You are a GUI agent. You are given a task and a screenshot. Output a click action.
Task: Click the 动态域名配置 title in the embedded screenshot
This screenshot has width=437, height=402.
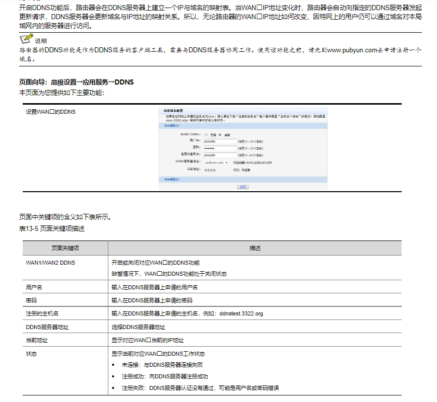pyautogui.click(x=173, y=111)
